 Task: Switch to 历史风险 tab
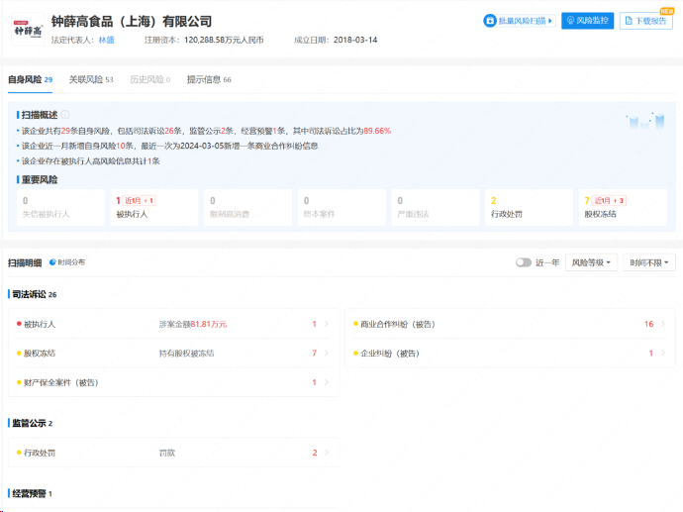[149, 79]
